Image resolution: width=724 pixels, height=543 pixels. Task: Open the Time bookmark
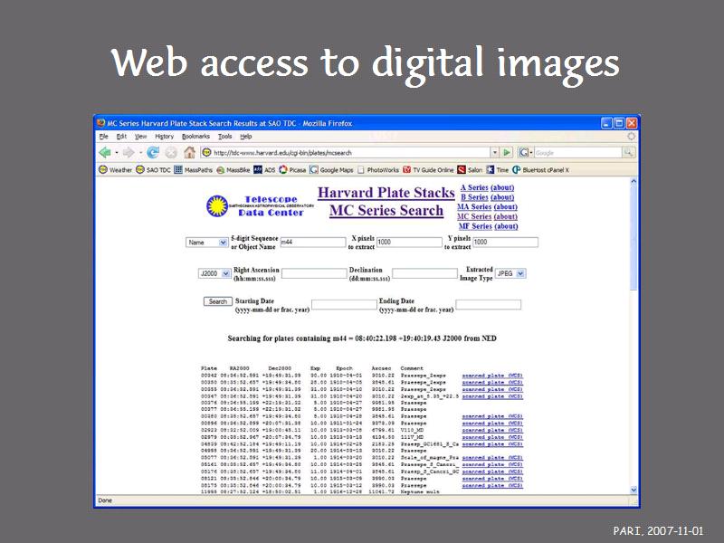point(497,170)
